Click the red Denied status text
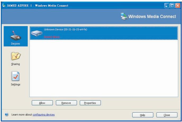 (x=52, y=37)
